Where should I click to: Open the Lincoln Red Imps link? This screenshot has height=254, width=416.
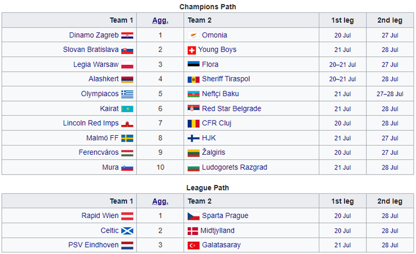tap(90, 123)
